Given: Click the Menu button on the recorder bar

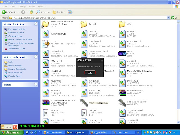Looking at the screenshot, I should (6, 127).
